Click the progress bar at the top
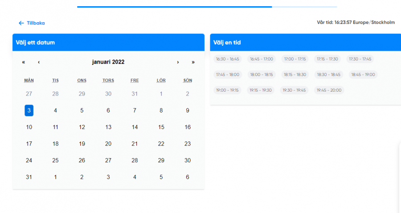Viewport: 401px width, 213px height. click(207, 7)
